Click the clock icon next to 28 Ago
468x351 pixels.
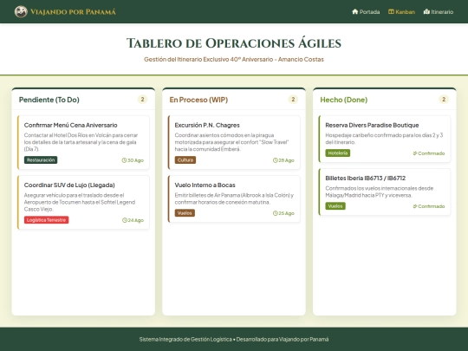pyautogui.click(x=276, y=160)
